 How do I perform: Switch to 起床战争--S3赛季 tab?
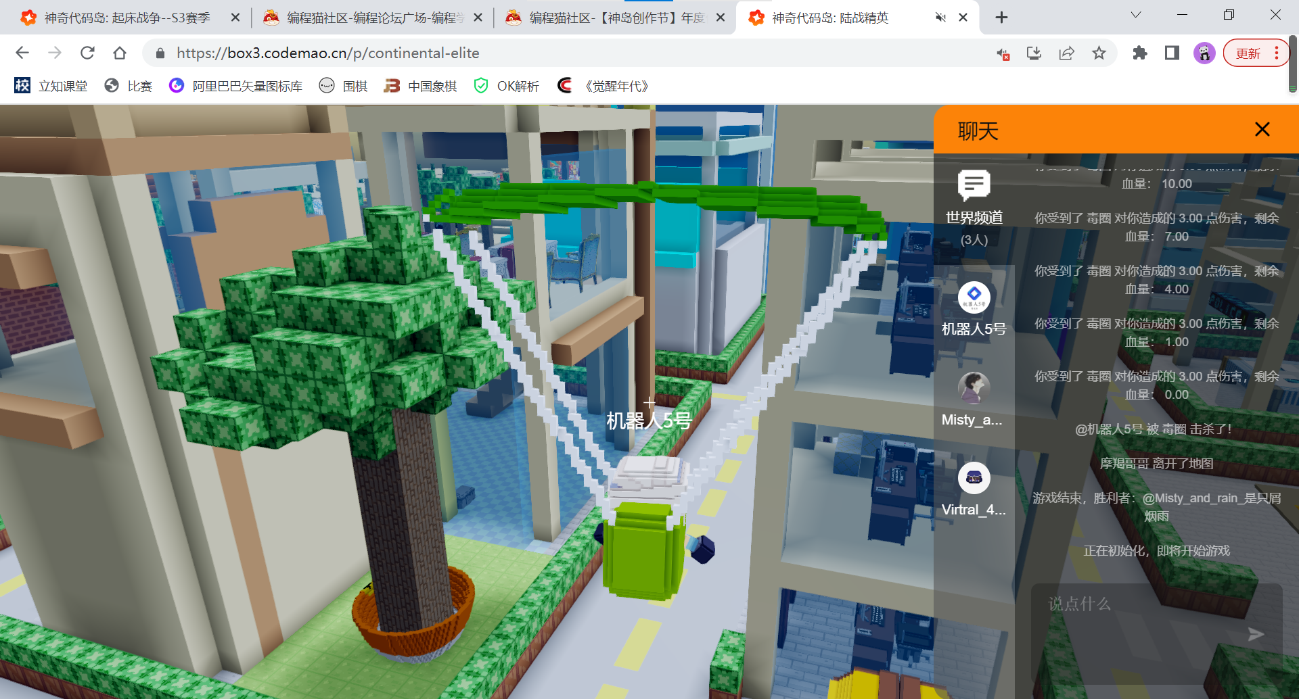pos(127,18)
